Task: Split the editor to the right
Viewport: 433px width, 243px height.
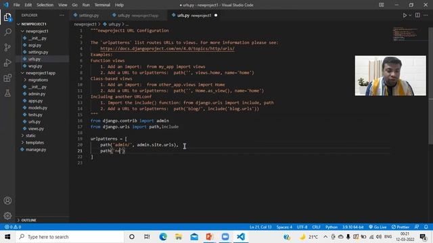Action: pyautogui.click(x=417, y=16)
